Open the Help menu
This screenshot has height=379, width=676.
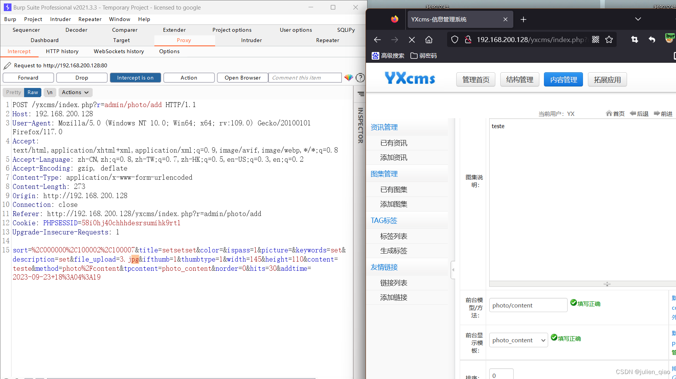[x=144, y=19]
